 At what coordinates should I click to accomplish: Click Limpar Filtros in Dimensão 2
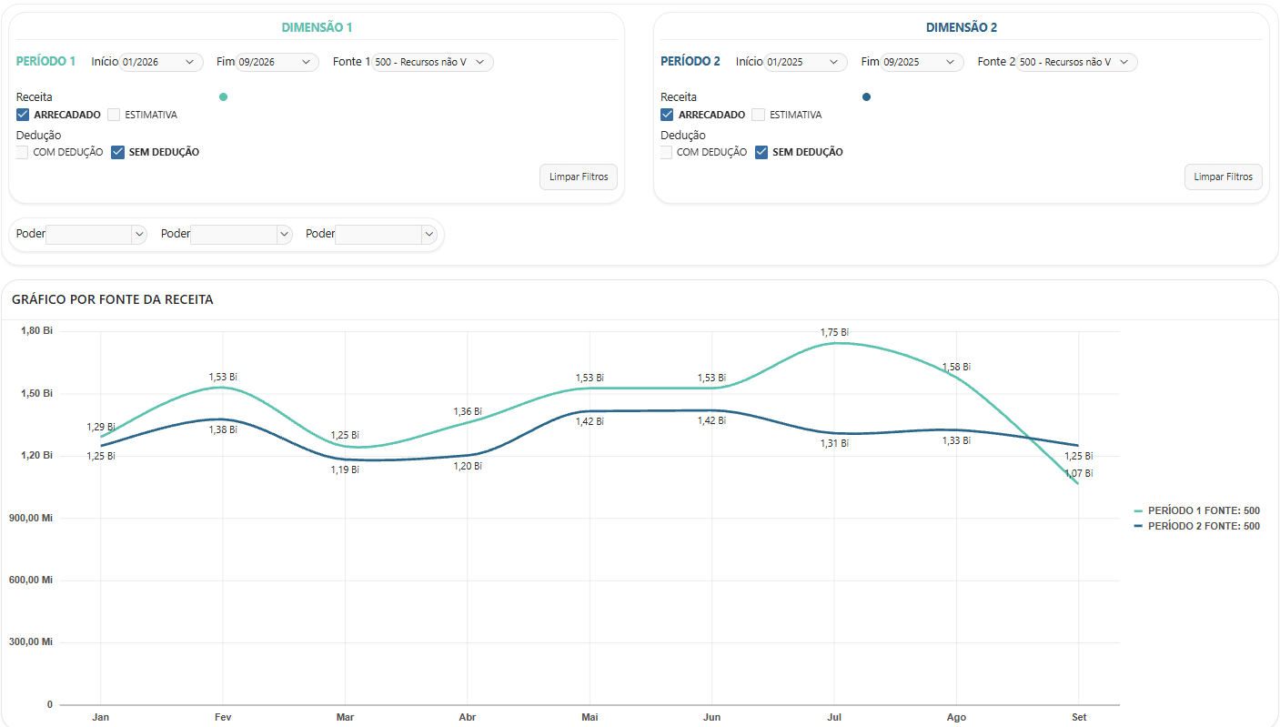pos(1224,177)
